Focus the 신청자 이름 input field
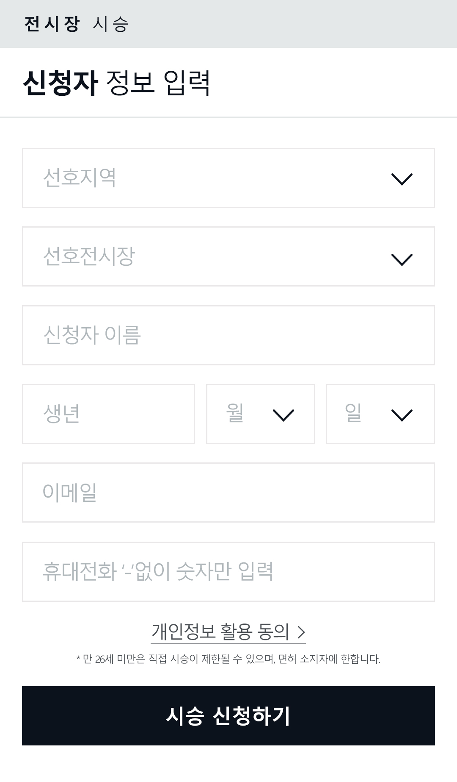This screenshot has height=782, width=457. 228,335
